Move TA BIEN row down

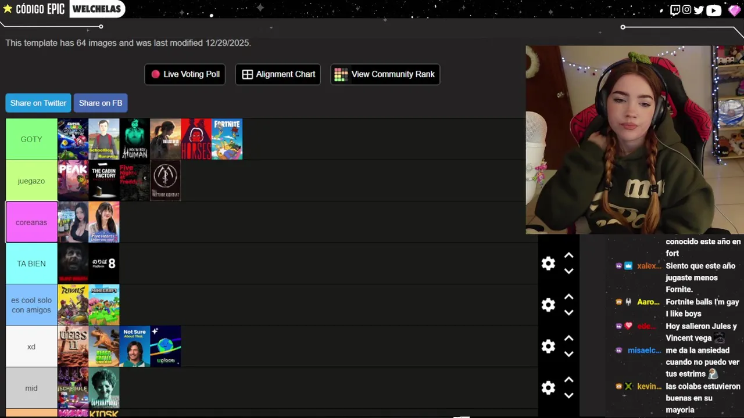point(569,271)
